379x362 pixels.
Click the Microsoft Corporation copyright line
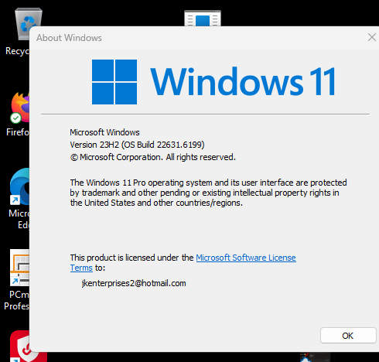153,157
